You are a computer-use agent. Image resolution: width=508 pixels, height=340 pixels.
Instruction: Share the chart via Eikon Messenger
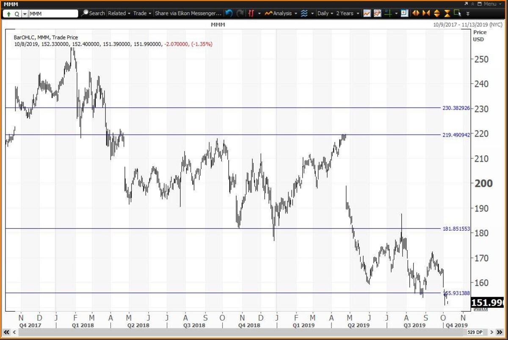tap(188, 13)
